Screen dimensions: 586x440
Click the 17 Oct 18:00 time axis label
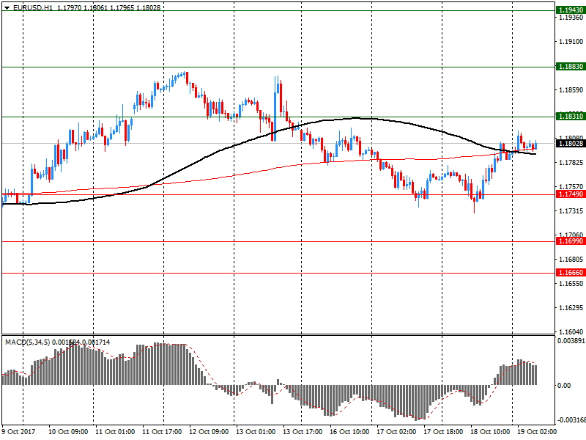pos(443,432)
